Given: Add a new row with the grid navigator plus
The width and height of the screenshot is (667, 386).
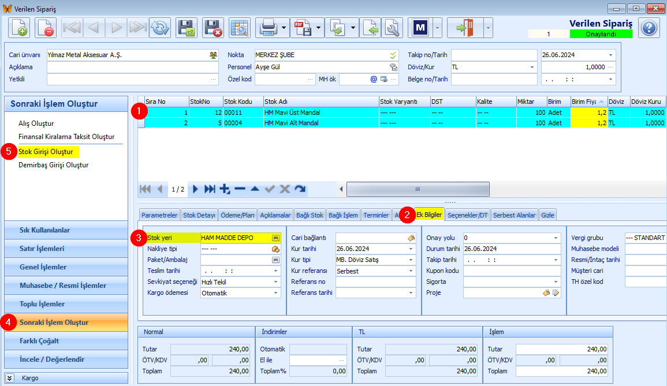Looking at the screenshot, I should 225,189.
